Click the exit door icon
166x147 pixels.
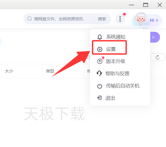(x=99, y=98)
